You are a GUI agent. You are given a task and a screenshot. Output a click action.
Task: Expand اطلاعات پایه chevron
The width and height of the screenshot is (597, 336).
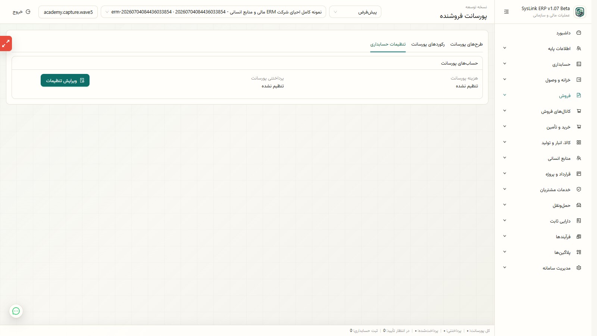pyautogui.click(x=504, y=48)
